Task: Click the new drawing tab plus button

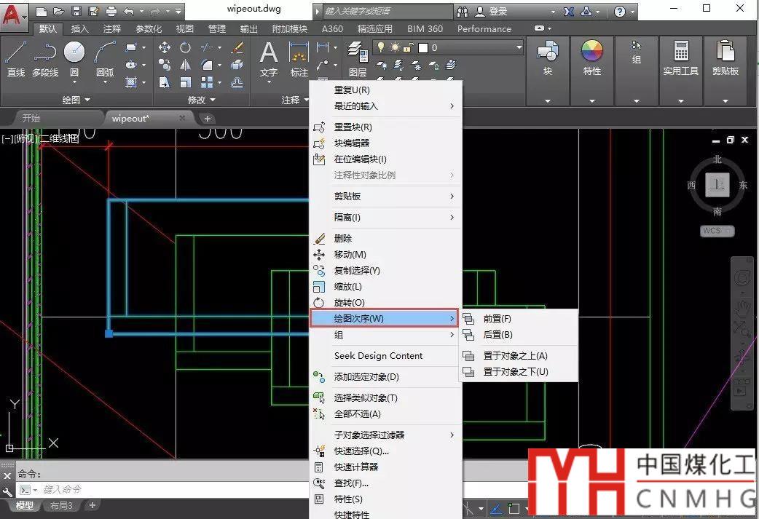Action: point(208,118)
